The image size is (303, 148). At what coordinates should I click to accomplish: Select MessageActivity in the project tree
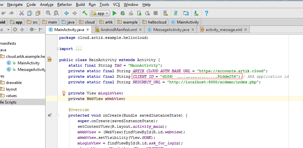(x=31, y=70)
